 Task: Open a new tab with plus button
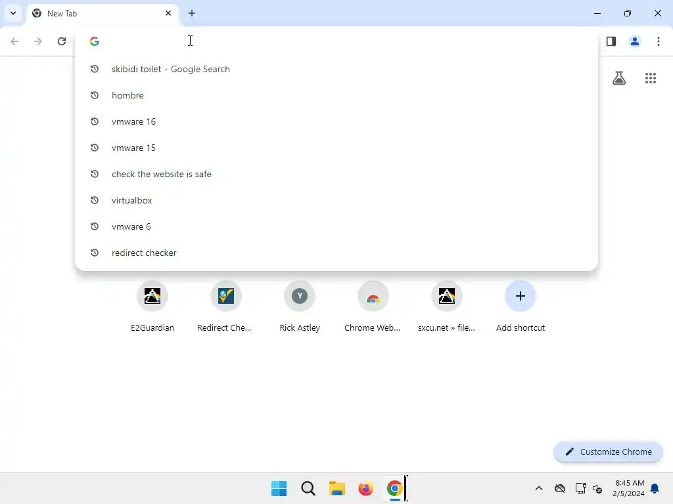(x=192, y=13)
